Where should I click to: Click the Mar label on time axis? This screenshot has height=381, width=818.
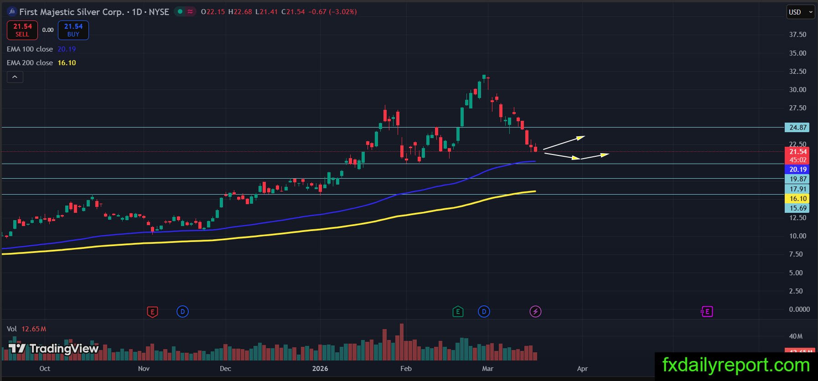(487, 369)
